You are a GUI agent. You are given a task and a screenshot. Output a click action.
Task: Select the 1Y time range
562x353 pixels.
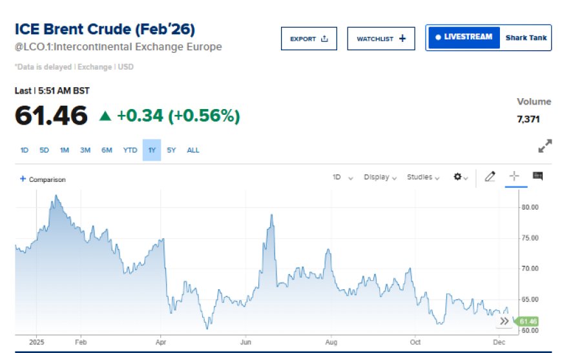point(152,150)
